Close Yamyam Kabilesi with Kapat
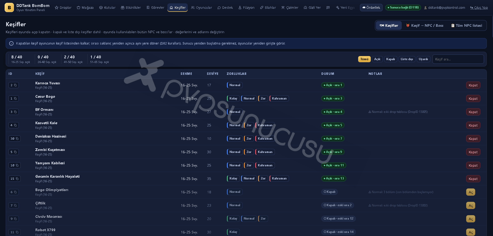493x236 pixels. coord(473,165)
